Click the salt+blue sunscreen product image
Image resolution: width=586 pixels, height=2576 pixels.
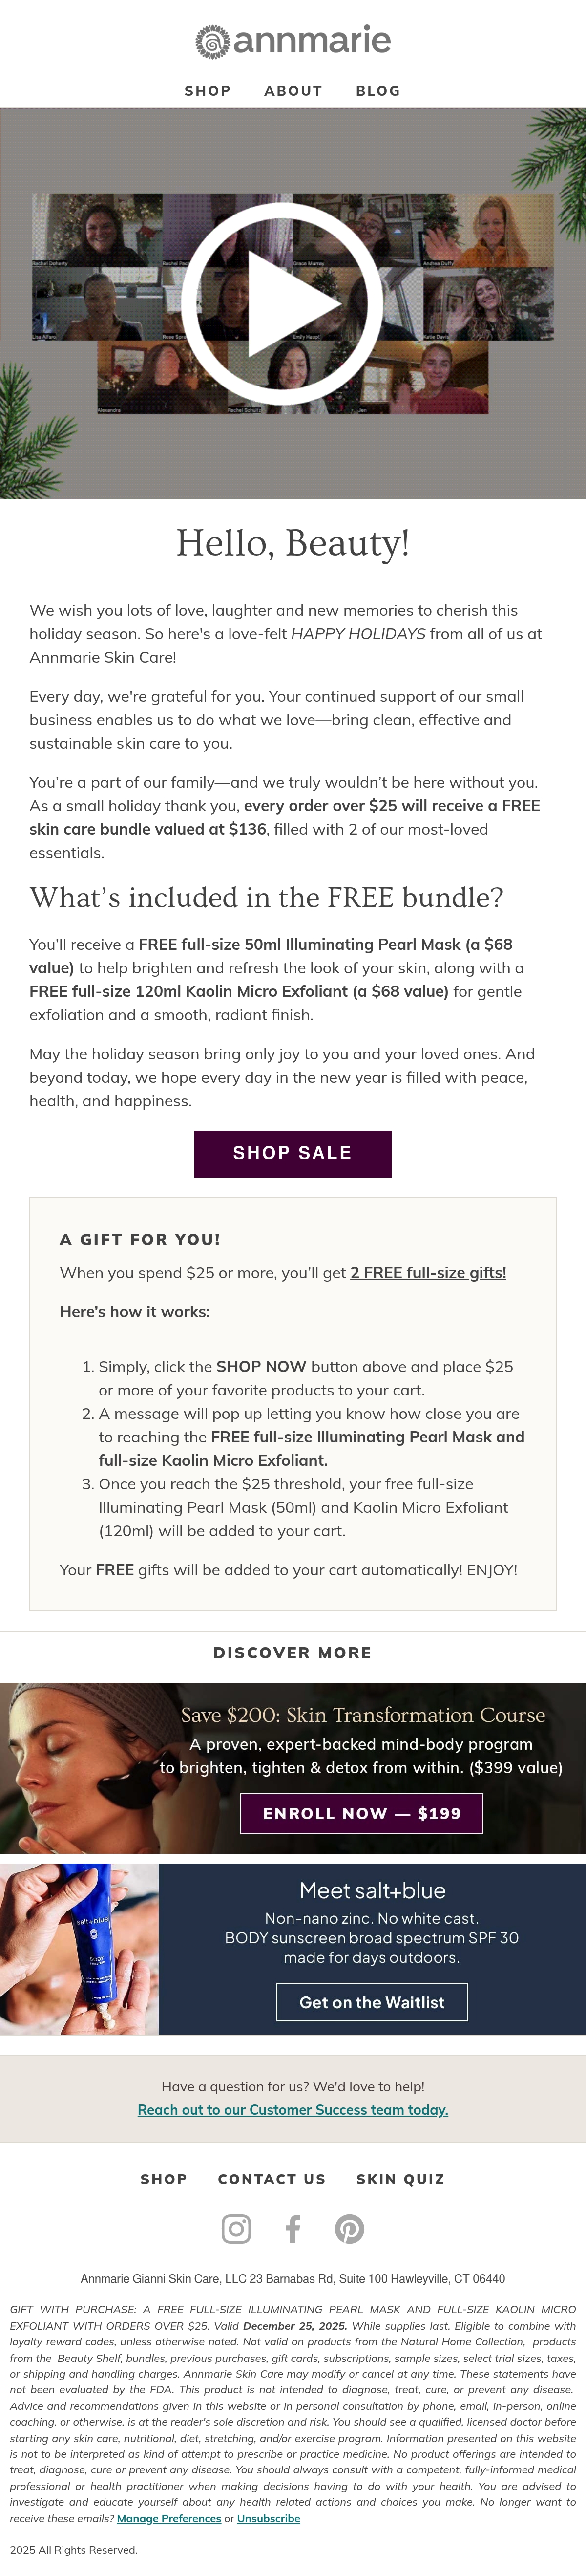pyautogui.click(x=79, y=1948)
